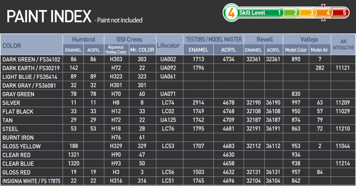The height and width of the screenshot is (186, 356).
Task: Select the SILVER row label
Action: click(11, 103)
